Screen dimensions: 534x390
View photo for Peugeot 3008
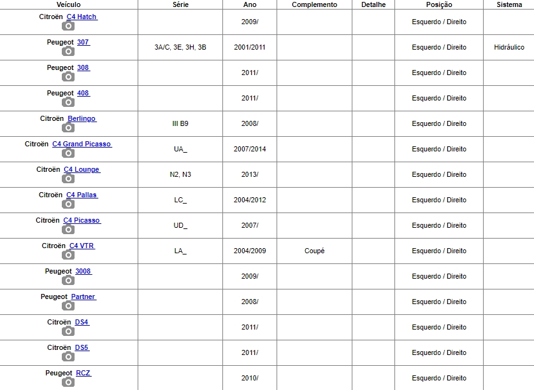point(68,280)
